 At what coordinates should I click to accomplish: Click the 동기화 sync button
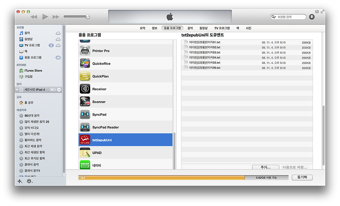[302, 177]
